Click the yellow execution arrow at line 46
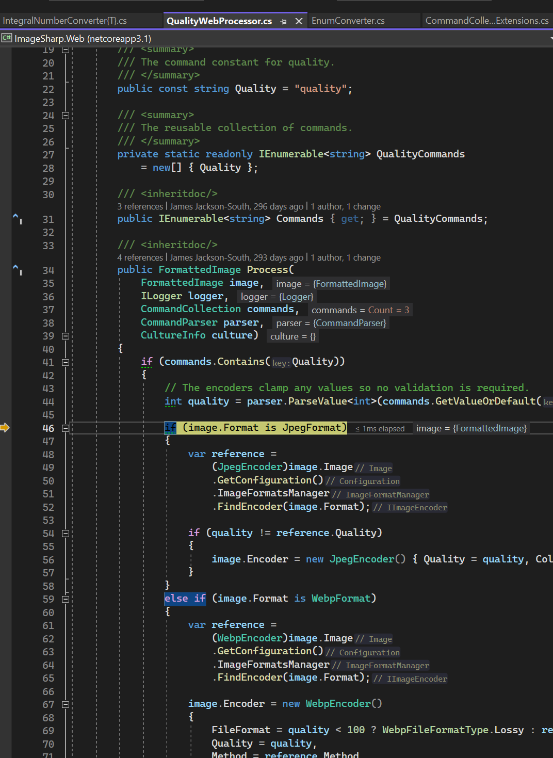Screen dimensions: 553x758 pos(6,427)
